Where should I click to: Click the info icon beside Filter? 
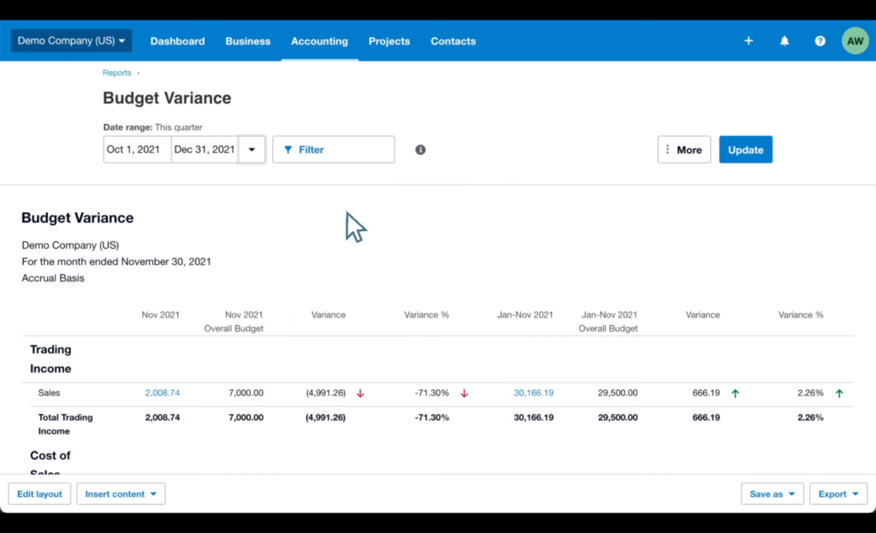(x=420, y=149)
